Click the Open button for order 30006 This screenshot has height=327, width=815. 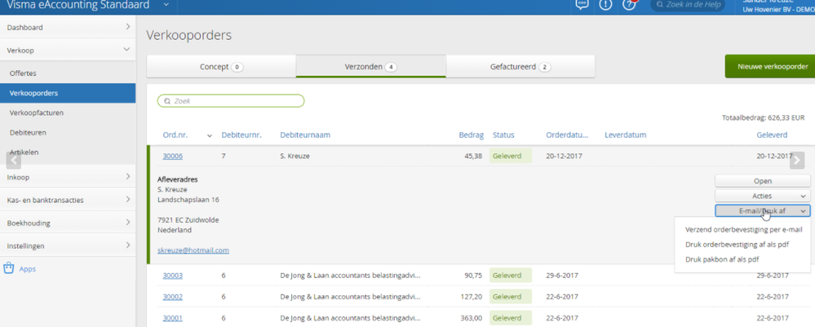[763, 181]
